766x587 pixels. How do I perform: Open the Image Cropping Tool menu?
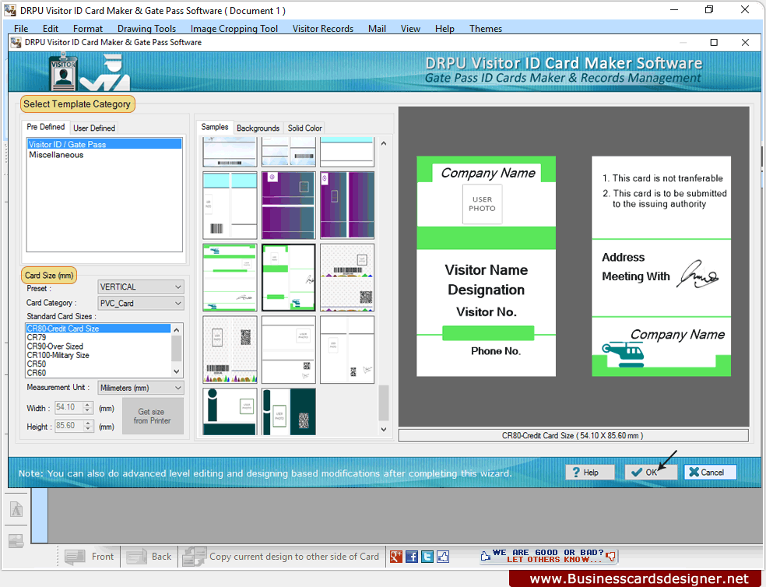point(234,28)
